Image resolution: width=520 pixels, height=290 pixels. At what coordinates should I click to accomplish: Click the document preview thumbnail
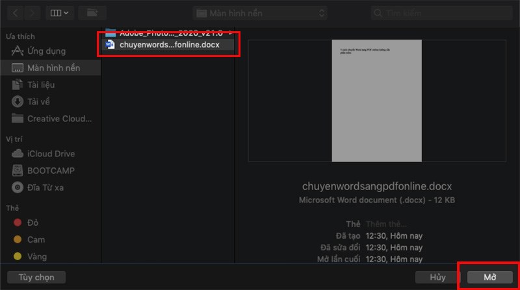point(377,101)
